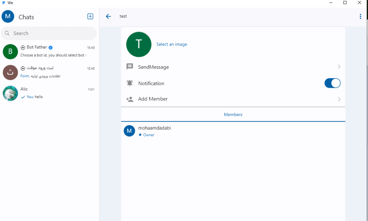Select the mohaamdadabi member name
The image size is (368, 221).
pyautogui.click(x=155, y=128)
